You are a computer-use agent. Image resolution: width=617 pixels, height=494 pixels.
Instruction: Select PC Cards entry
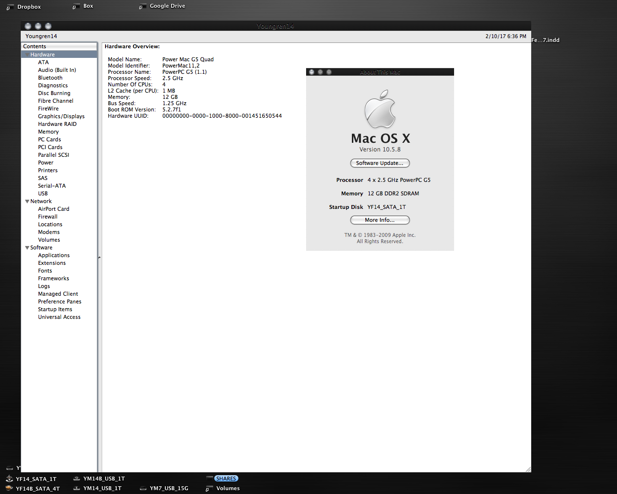coord(49,139)
